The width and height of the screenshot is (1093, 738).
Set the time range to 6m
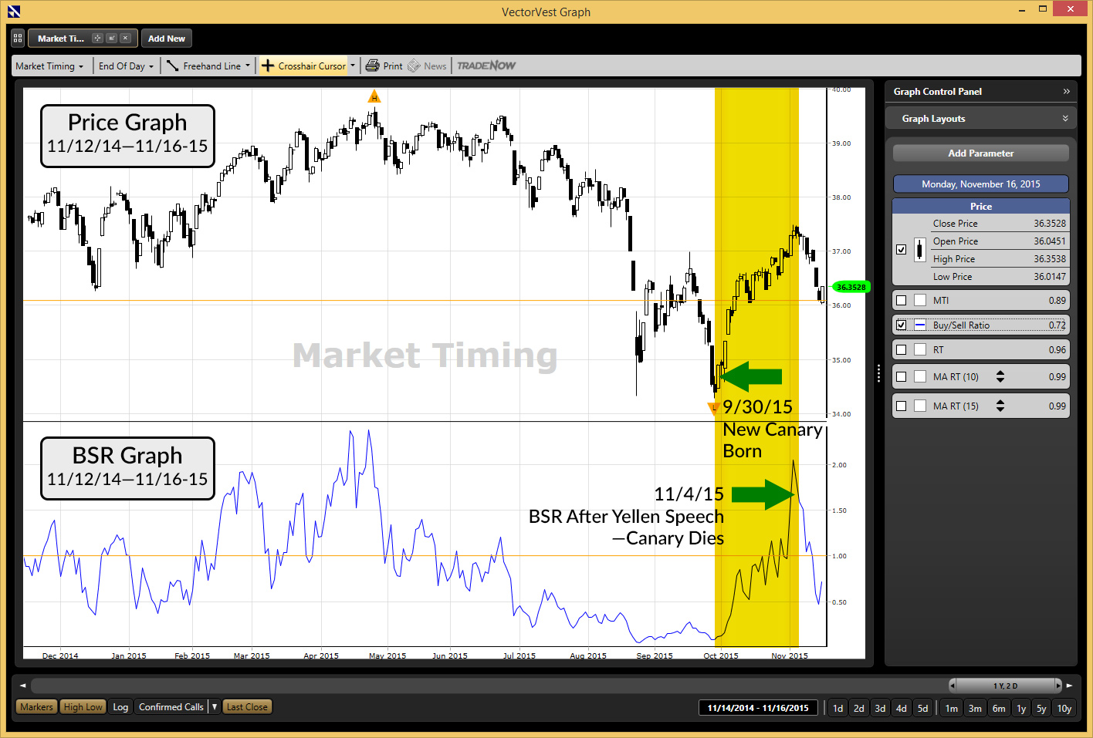999,709
